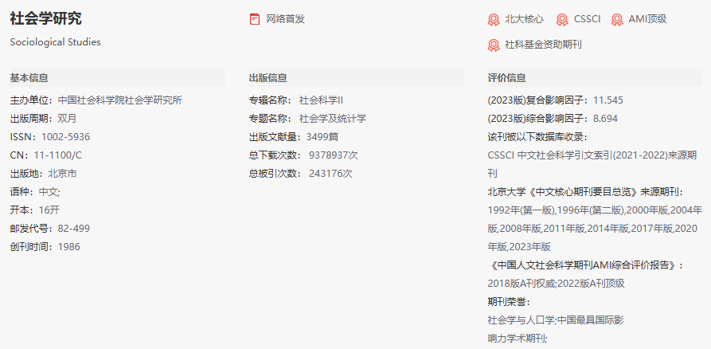Click the 社科基金资助期刊 medal icon
This screenshot has height=349, width=711.
tap(494, 45)
